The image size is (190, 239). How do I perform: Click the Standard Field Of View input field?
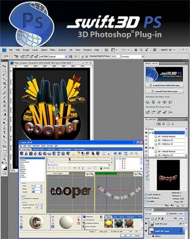tap(115, 56)
